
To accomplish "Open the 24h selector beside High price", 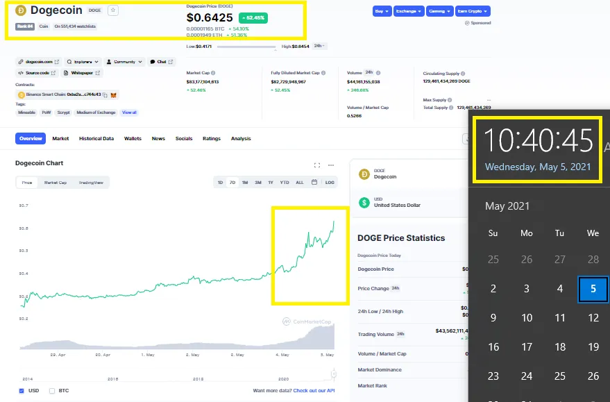I will (319, 46).
